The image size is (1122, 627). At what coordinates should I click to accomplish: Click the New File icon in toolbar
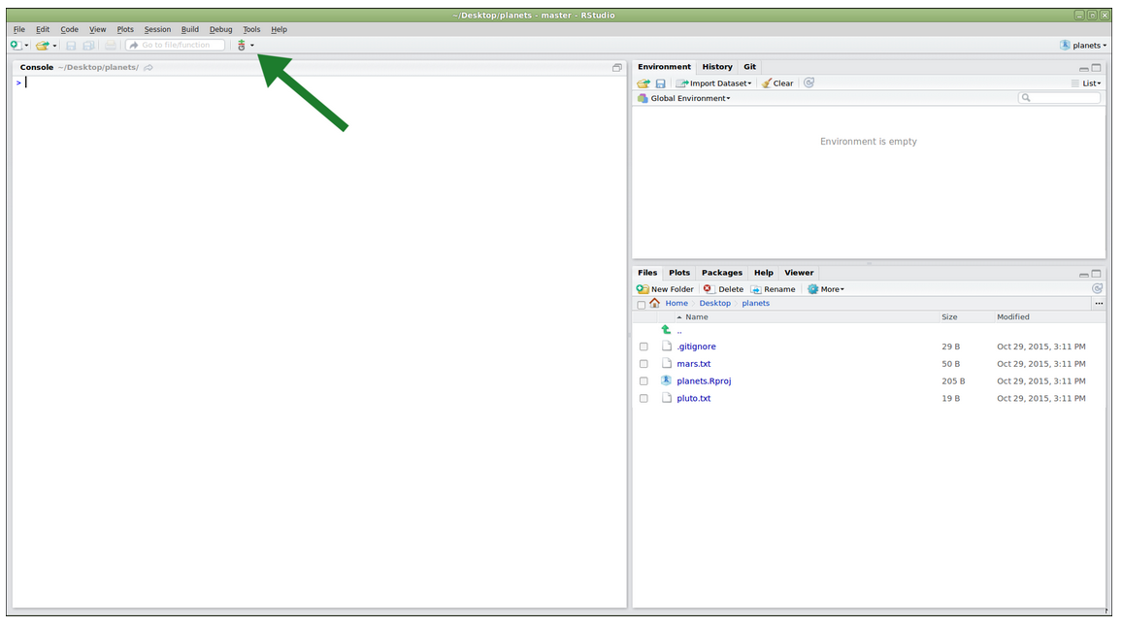16,46
